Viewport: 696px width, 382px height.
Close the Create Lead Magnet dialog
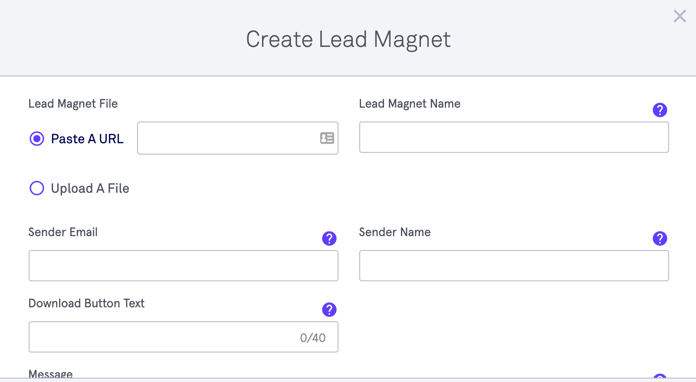(680, 16)
